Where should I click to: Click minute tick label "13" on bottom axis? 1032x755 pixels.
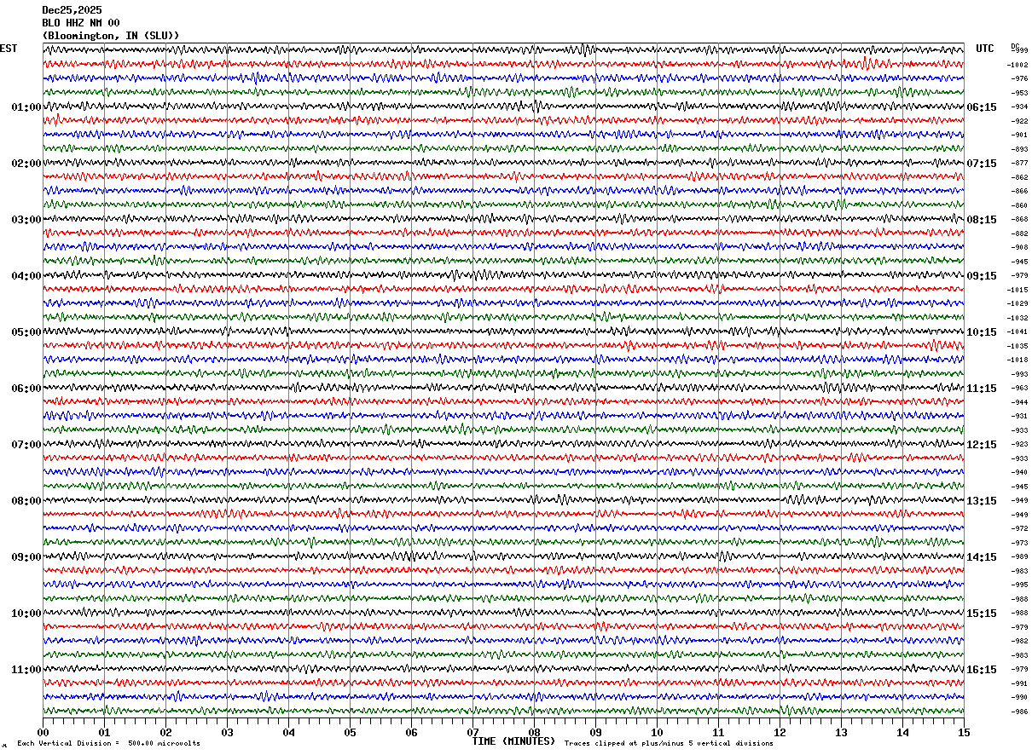click(x=841, y=732)
